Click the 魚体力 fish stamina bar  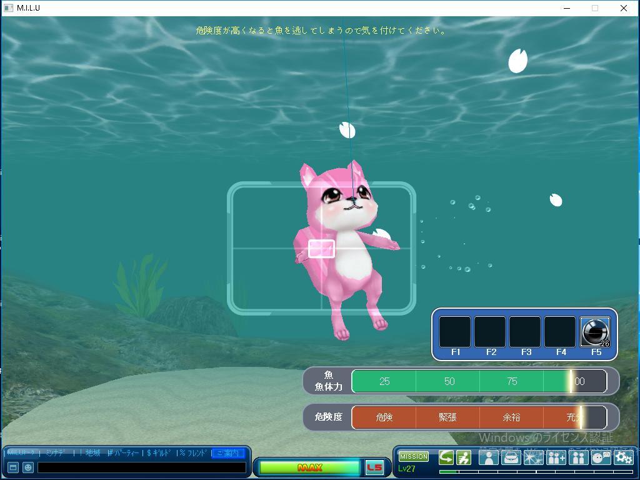pos(479,381)
